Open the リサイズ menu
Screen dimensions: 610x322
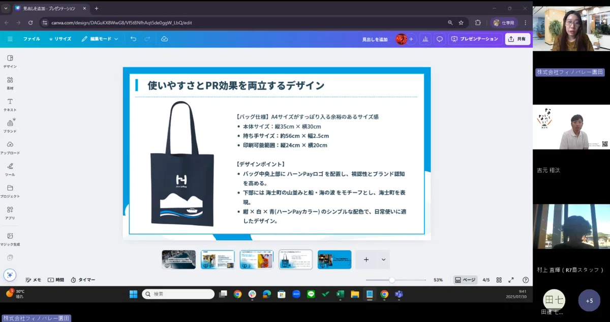click(x=60, y=39)
